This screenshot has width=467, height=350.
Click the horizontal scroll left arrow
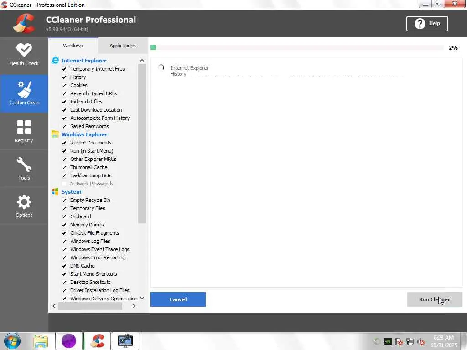[x=54, y=306]
